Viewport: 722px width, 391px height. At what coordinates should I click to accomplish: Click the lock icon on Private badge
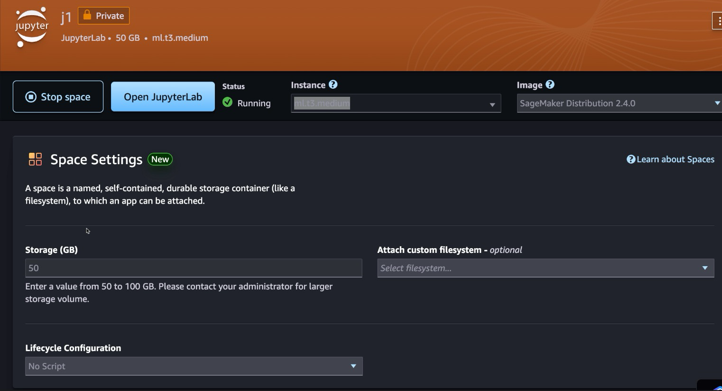[87, 15]
